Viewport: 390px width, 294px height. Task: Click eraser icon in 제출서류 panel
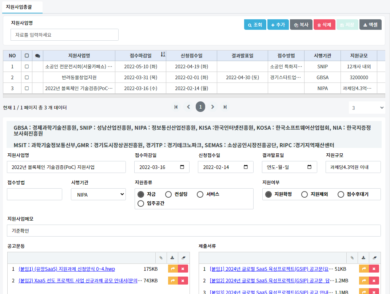pos(375,258)
